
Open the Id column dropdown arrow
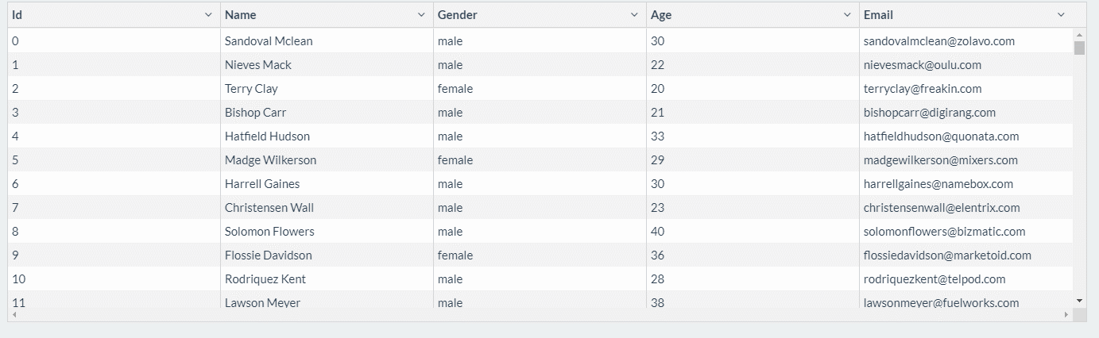pyautogui.click(x=208, y=15)
